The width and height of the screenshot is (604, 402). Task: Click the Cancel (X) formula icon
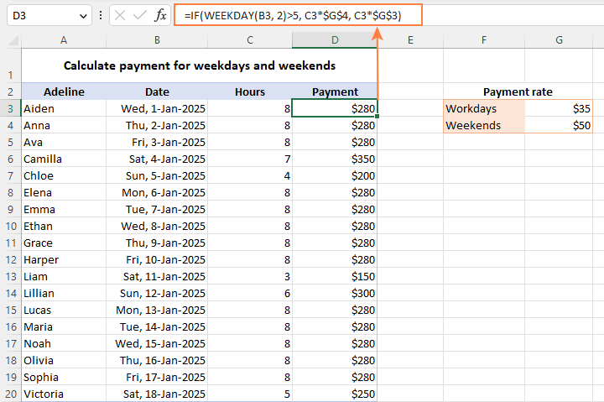click(x=120, y=15)
